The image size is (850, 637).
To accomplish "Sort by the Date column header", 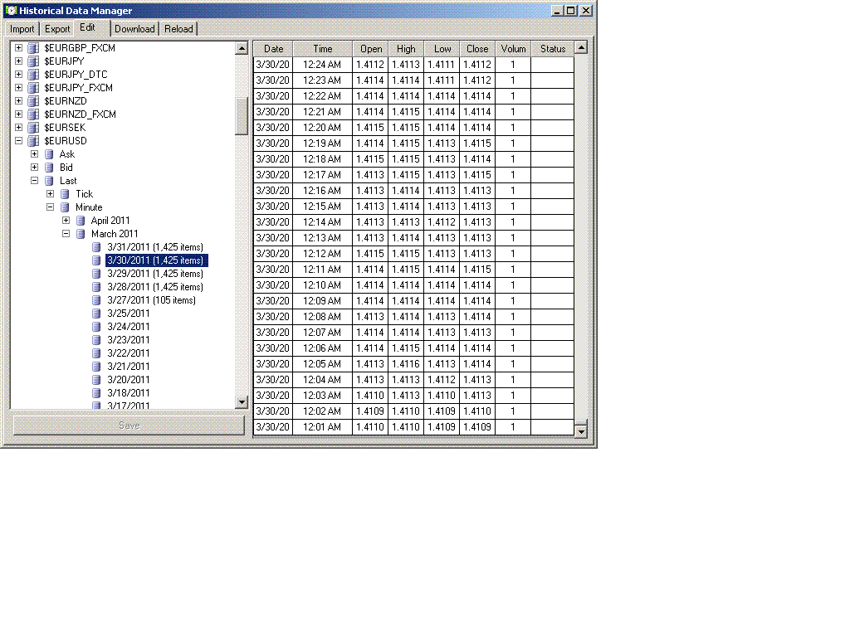I will coord(273,49).
